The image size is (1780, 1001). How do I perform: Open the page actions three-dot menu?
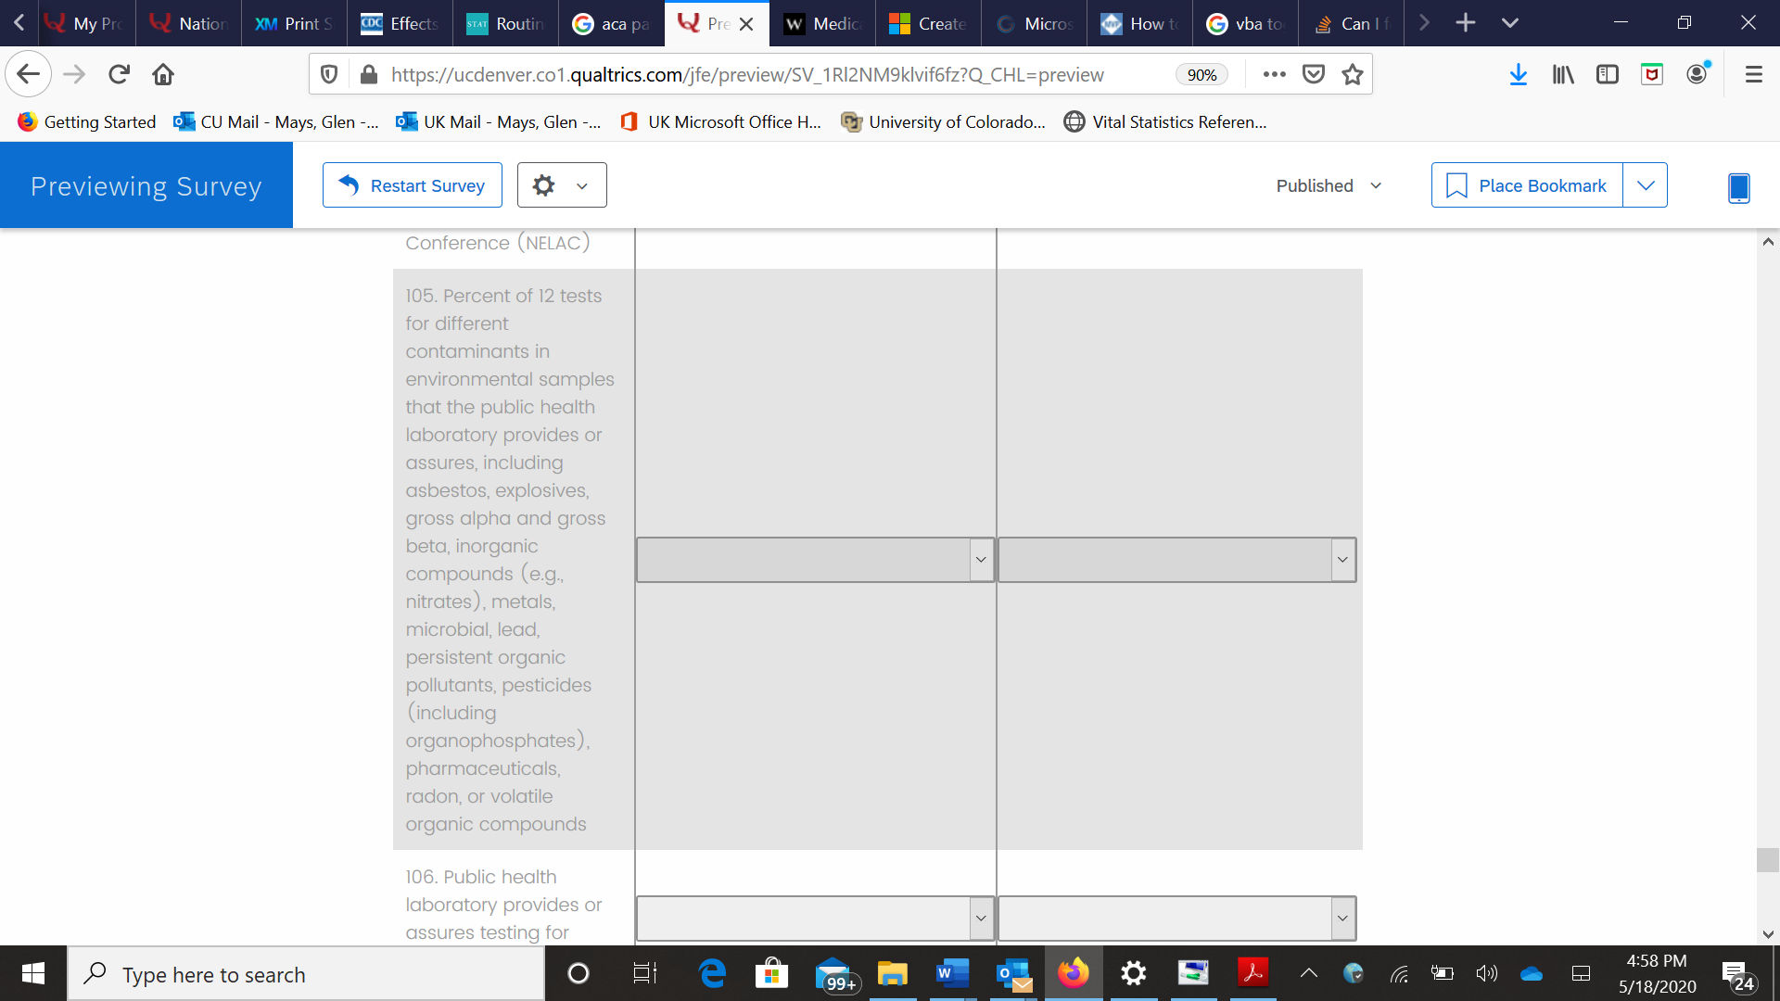(1274, 74)
